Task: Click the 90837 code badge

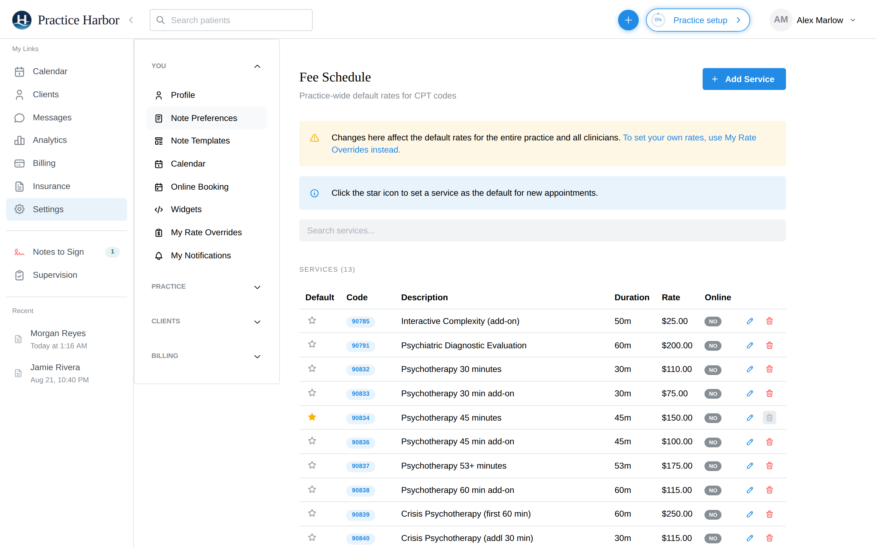Action: coord(360,466)
